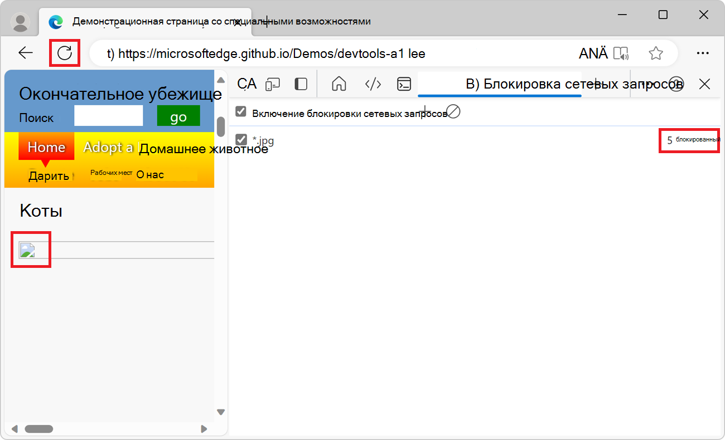This screenshot has width=725, height=440.
Task: Reload the page with the refresh icon
Action: click(65, 53)
